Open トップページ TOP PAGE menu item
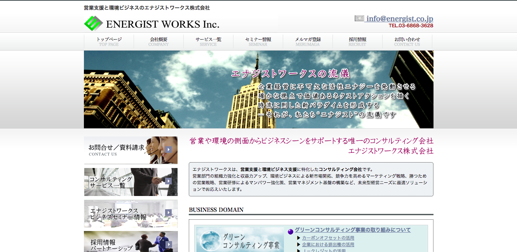Image resolution: width=517 pixels, height=252 pixels. pos(109,42)
